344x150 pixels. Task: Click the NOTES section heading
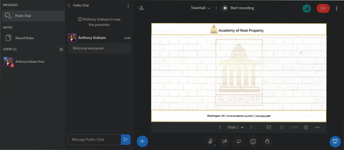(x=8, y=27)
